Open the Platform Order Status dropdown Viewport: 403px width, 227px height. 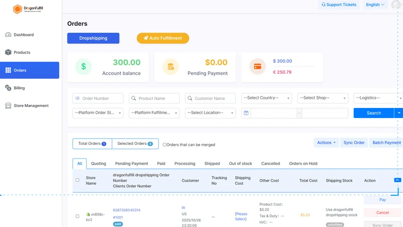pos(98,113)
